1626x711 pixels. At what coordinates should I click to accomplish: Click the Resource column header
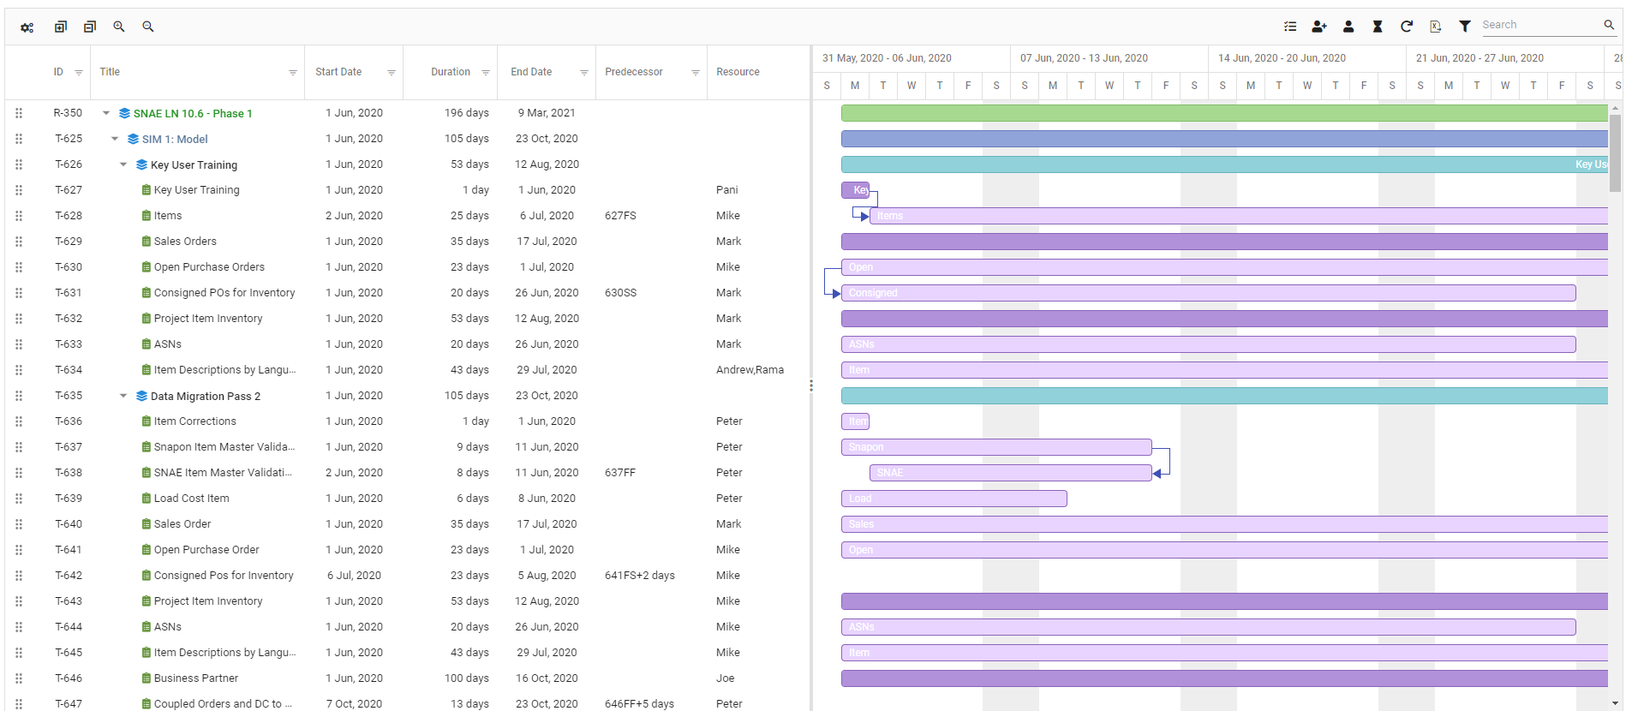[x=738, y=72]
